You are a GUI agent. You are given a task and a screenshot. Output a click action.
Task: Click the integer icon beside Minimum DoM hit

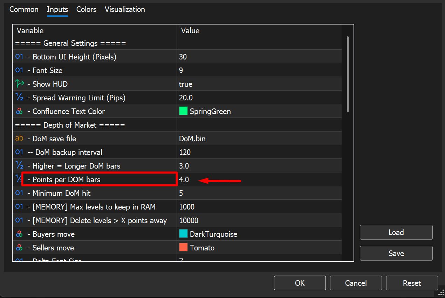(x=19, y=193)
